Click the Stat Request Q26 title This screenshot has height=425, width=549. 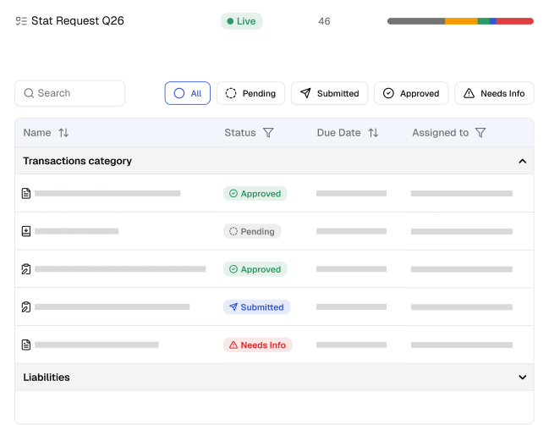tap(78, 21)
